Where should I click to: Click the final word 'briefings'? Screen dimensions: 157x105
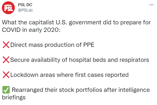14,97
